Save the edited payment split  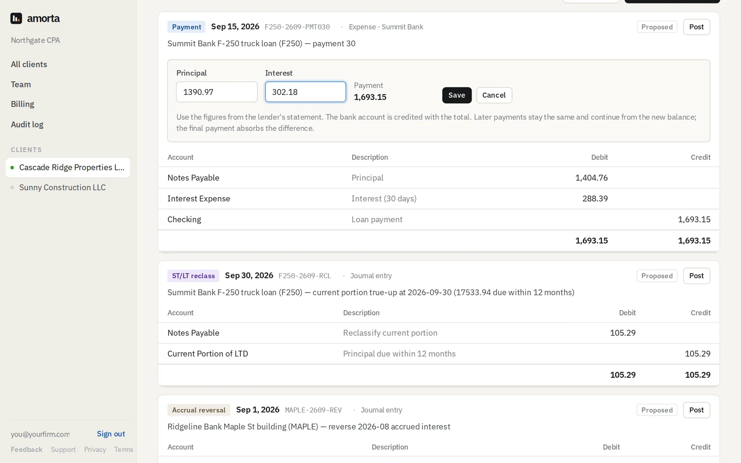tap(457, 95)
